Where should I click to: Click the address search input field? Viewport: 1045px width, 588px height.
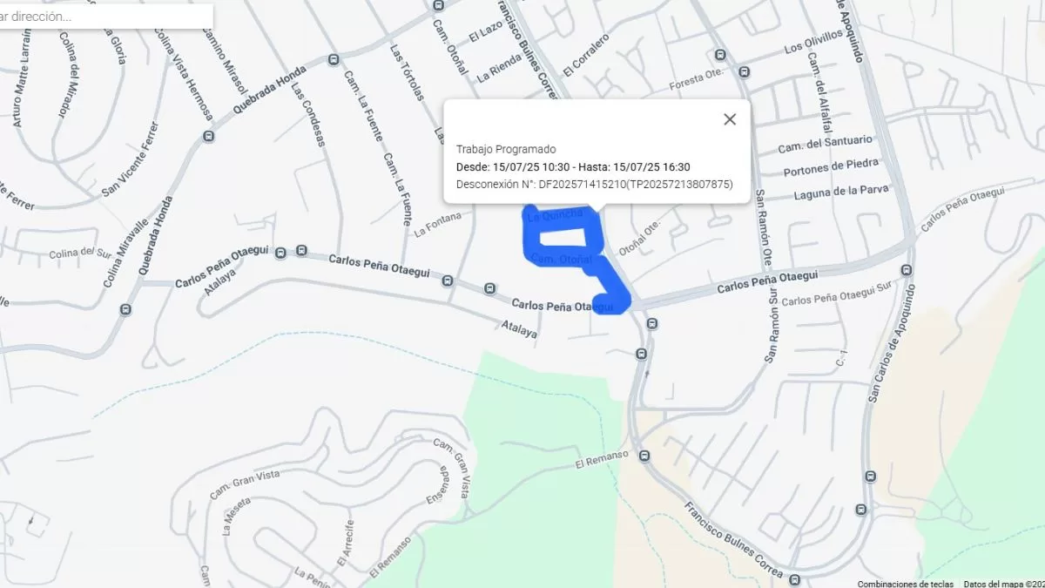click(105, 17)
